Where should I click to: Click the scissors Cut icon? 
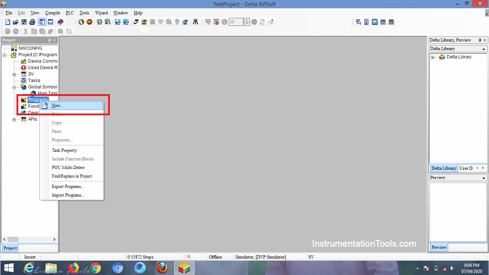[x=26, y=32]
